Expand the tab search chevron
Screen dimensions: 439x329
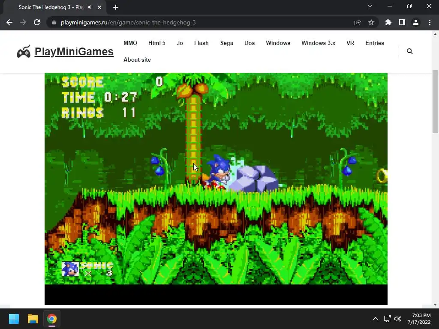pos(370,6)
